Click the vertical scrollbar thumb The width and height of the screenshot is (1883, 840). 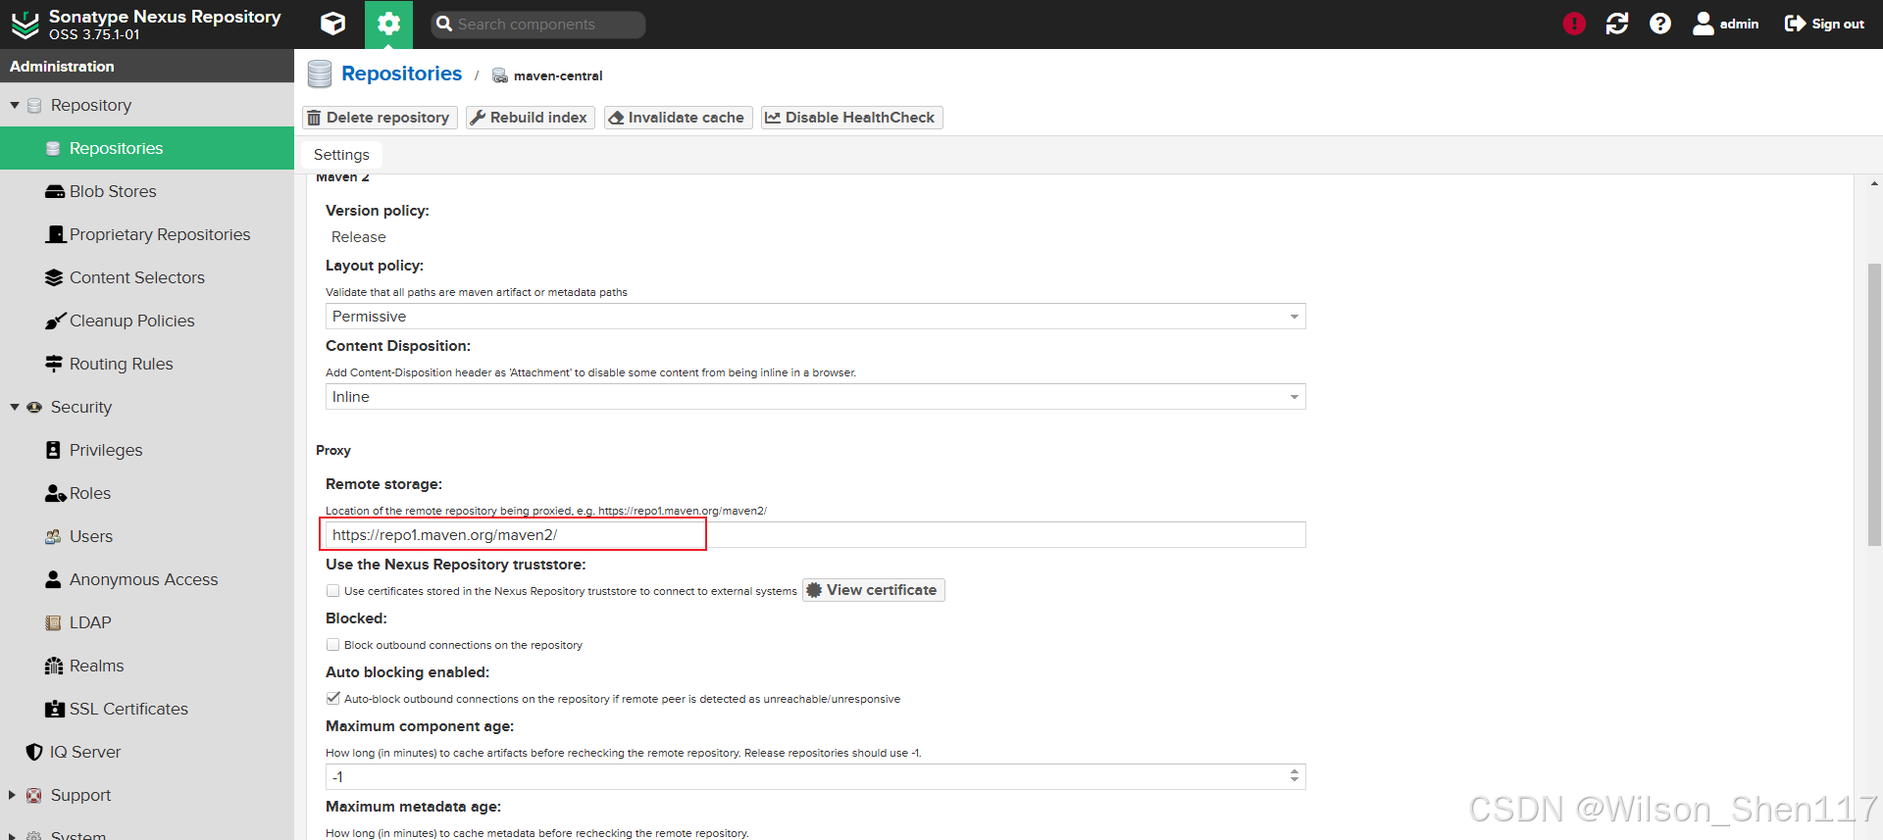(1874, 404)
